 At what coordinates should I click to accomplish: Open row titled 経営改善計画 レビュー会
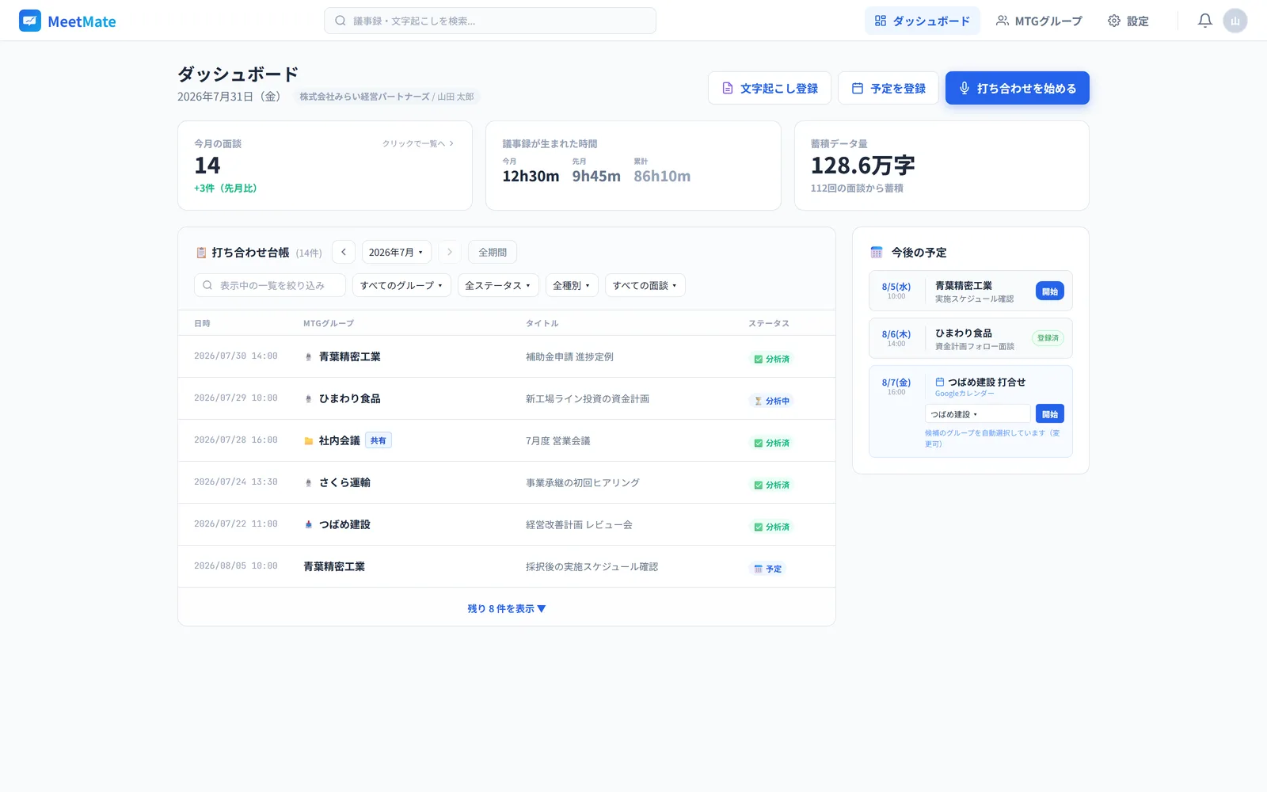[507, 525]
